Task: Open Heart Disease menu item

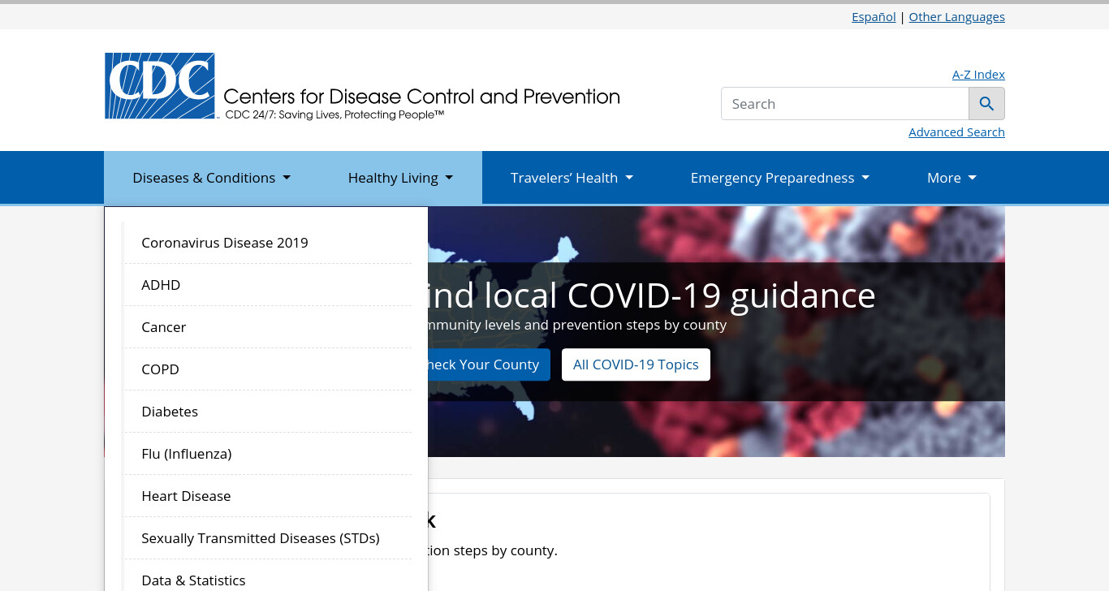Action: point(268,496)
